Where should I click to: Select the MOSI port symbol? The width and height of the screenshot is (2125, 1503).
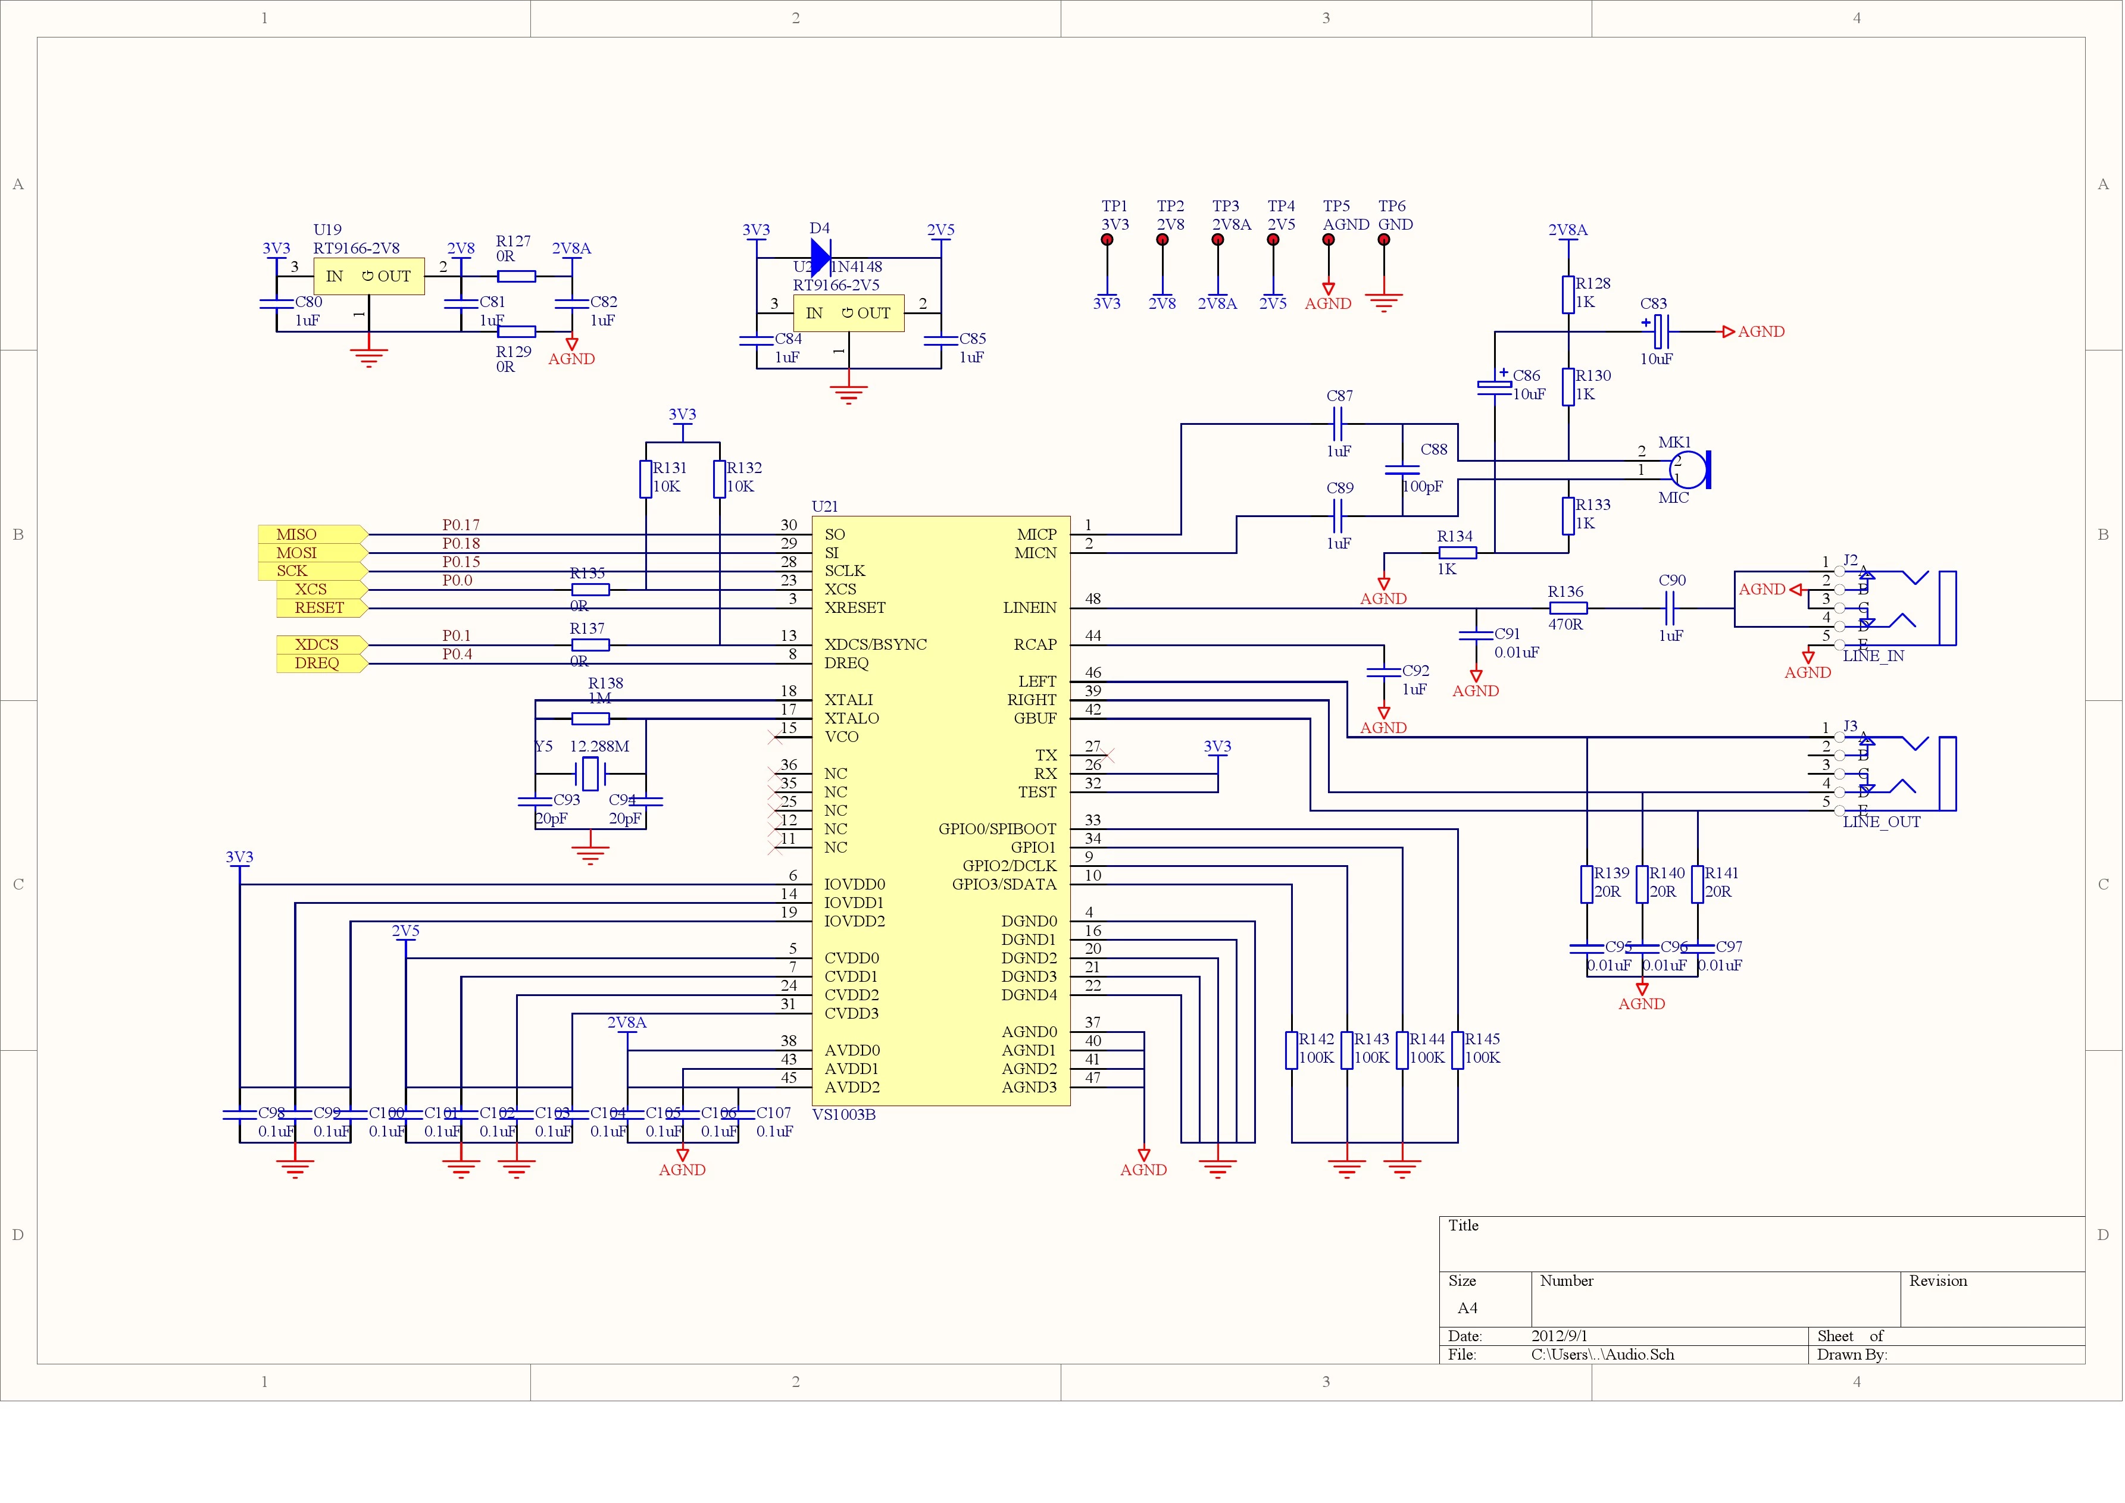[x=313, y=553]
